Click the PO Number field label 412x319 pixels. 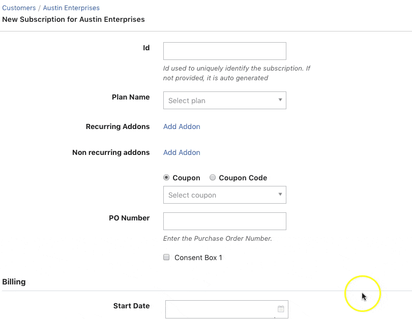[129, 218]
